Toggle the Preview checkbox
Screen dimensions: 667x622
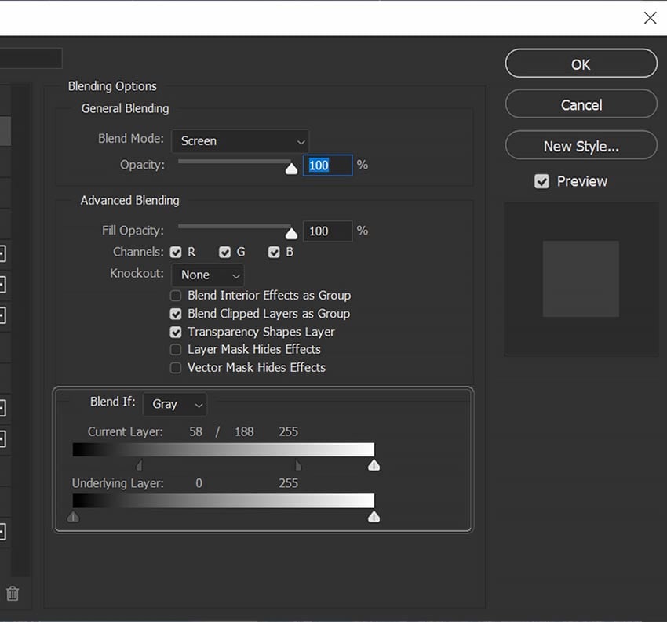[x=541, y=181]
